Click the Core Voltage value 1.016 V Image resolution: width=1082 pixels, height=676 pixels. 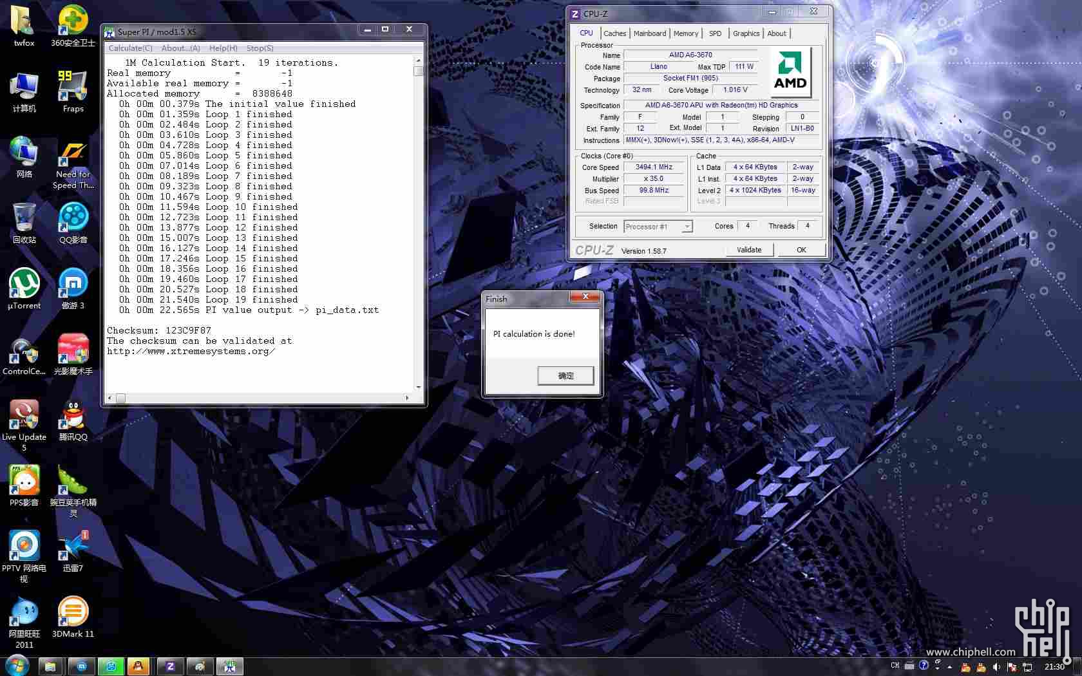click(x=735, y=90)
